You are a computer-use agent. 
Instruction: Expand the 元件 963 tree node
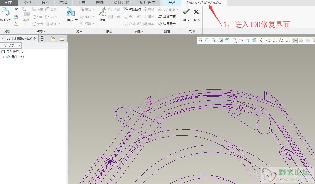pyautogui.click(x=3, y=57)
